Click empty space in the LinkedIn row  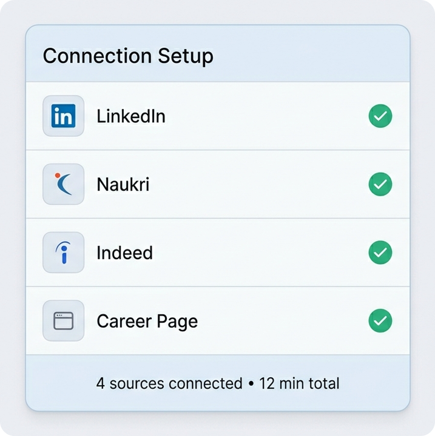point(267,116)
